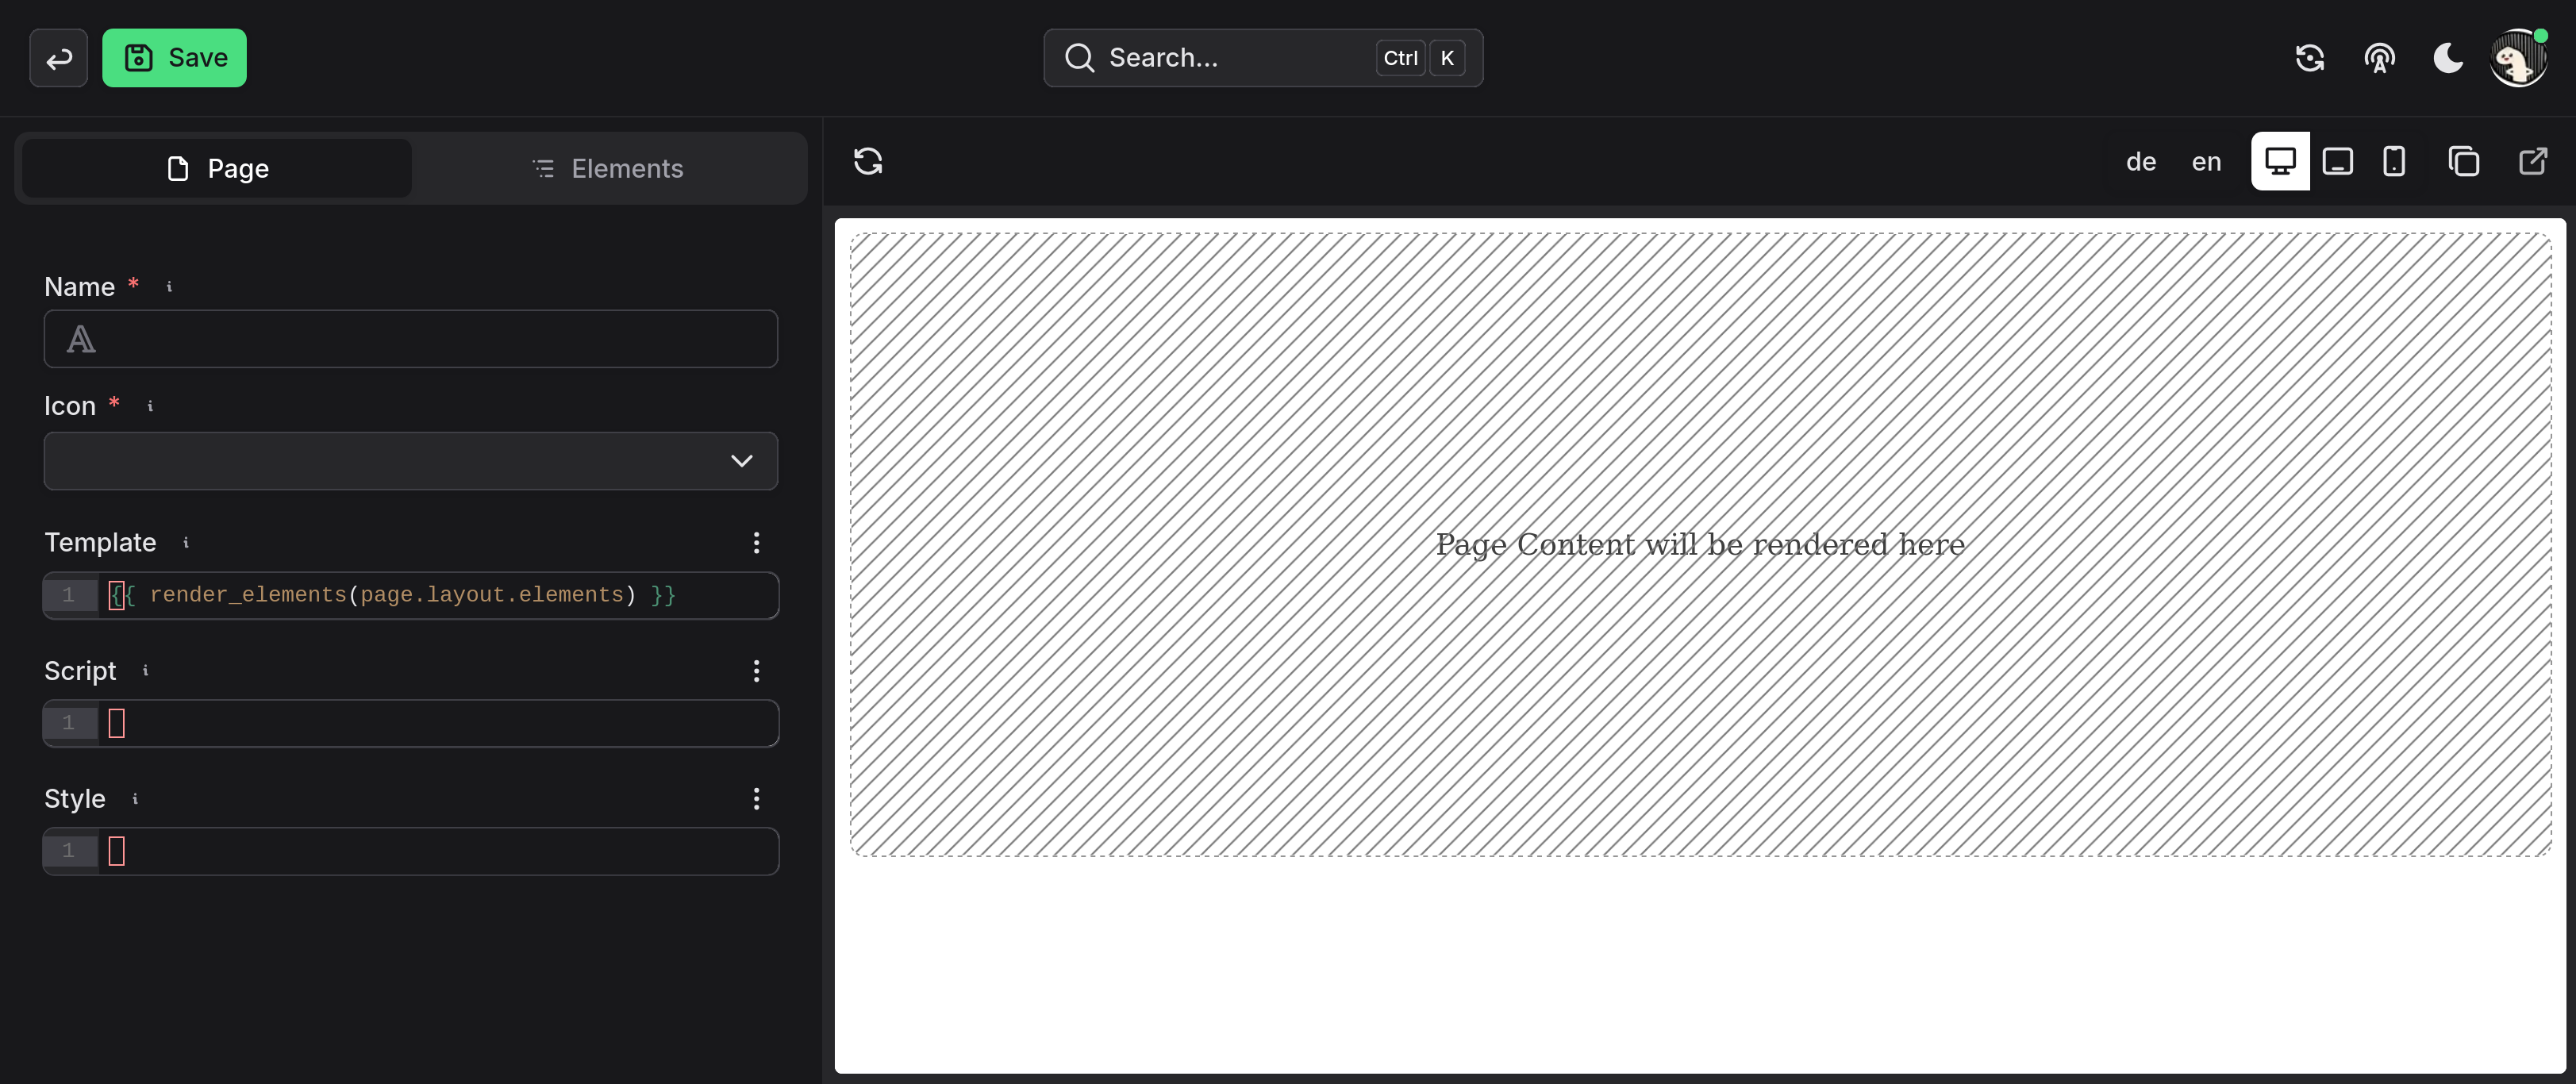The height and width of the screenshot is (1084, 2576).
Task: Select tablet preview mode
Action: pos(2337,161)
